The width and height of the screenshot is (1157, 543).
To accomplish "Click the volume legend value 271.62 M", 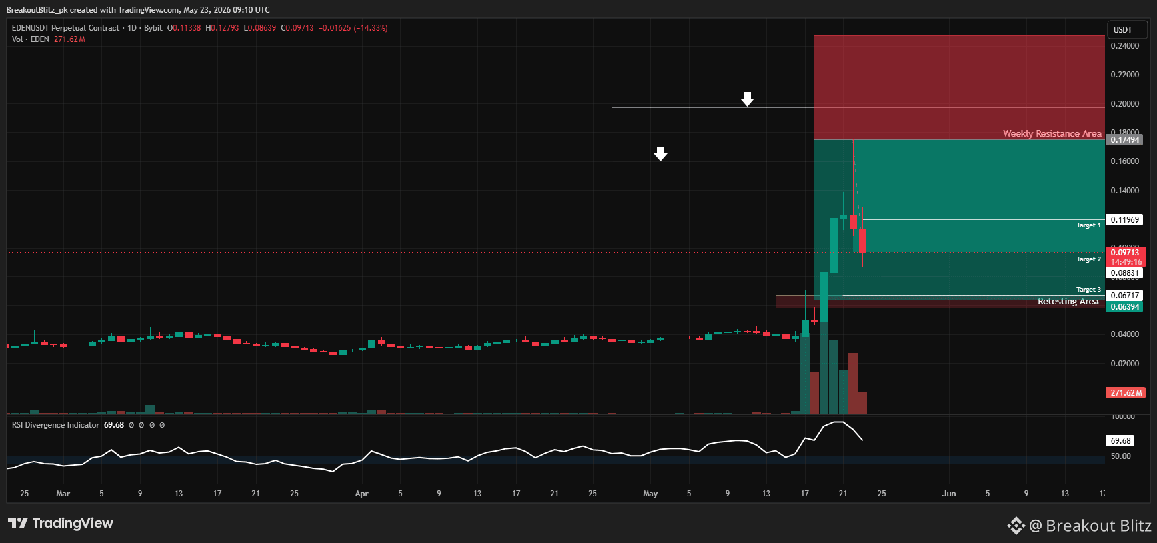I will [69, 39].
